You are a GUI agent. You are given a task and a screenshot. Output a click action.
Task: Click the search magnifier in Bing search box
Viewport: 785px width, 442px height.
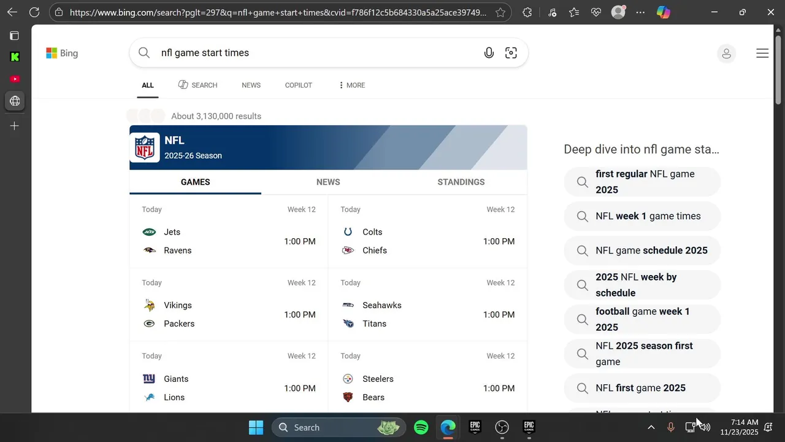[144, 53]
